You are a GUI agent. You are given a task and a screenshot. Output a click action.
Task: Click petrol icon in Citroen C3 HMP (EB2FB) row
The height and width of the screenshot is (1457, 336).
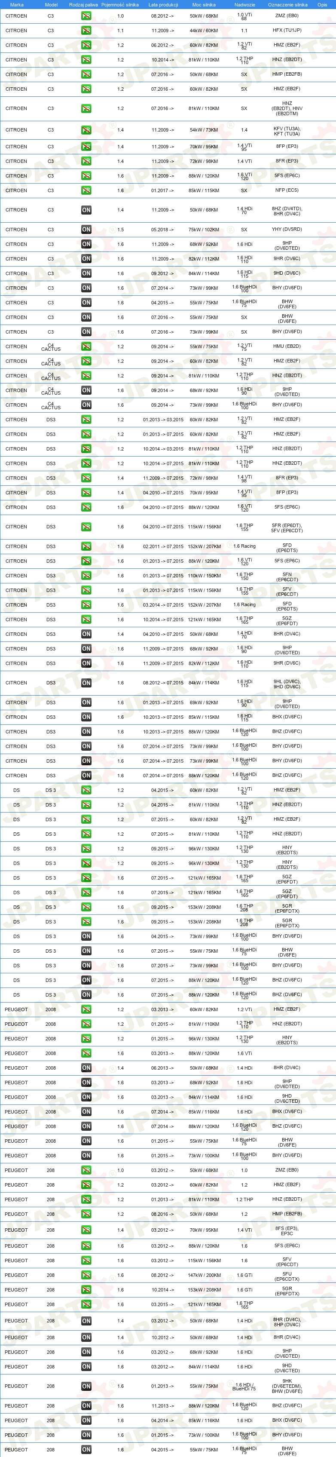pyautogui.click(x=86, y=74)
